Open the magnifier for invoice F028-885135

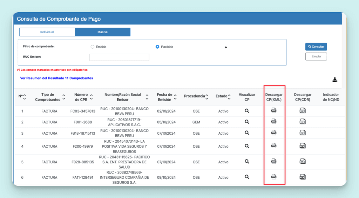tap(247, 162)
